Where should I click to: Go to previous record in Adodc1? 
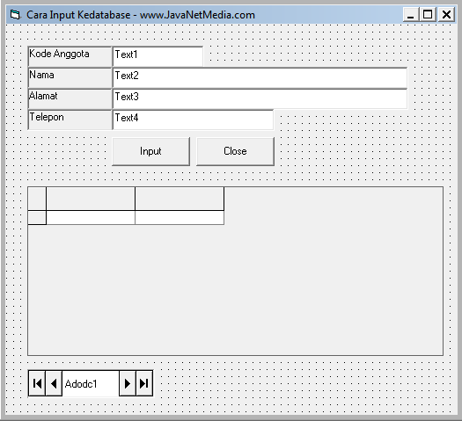54,383
